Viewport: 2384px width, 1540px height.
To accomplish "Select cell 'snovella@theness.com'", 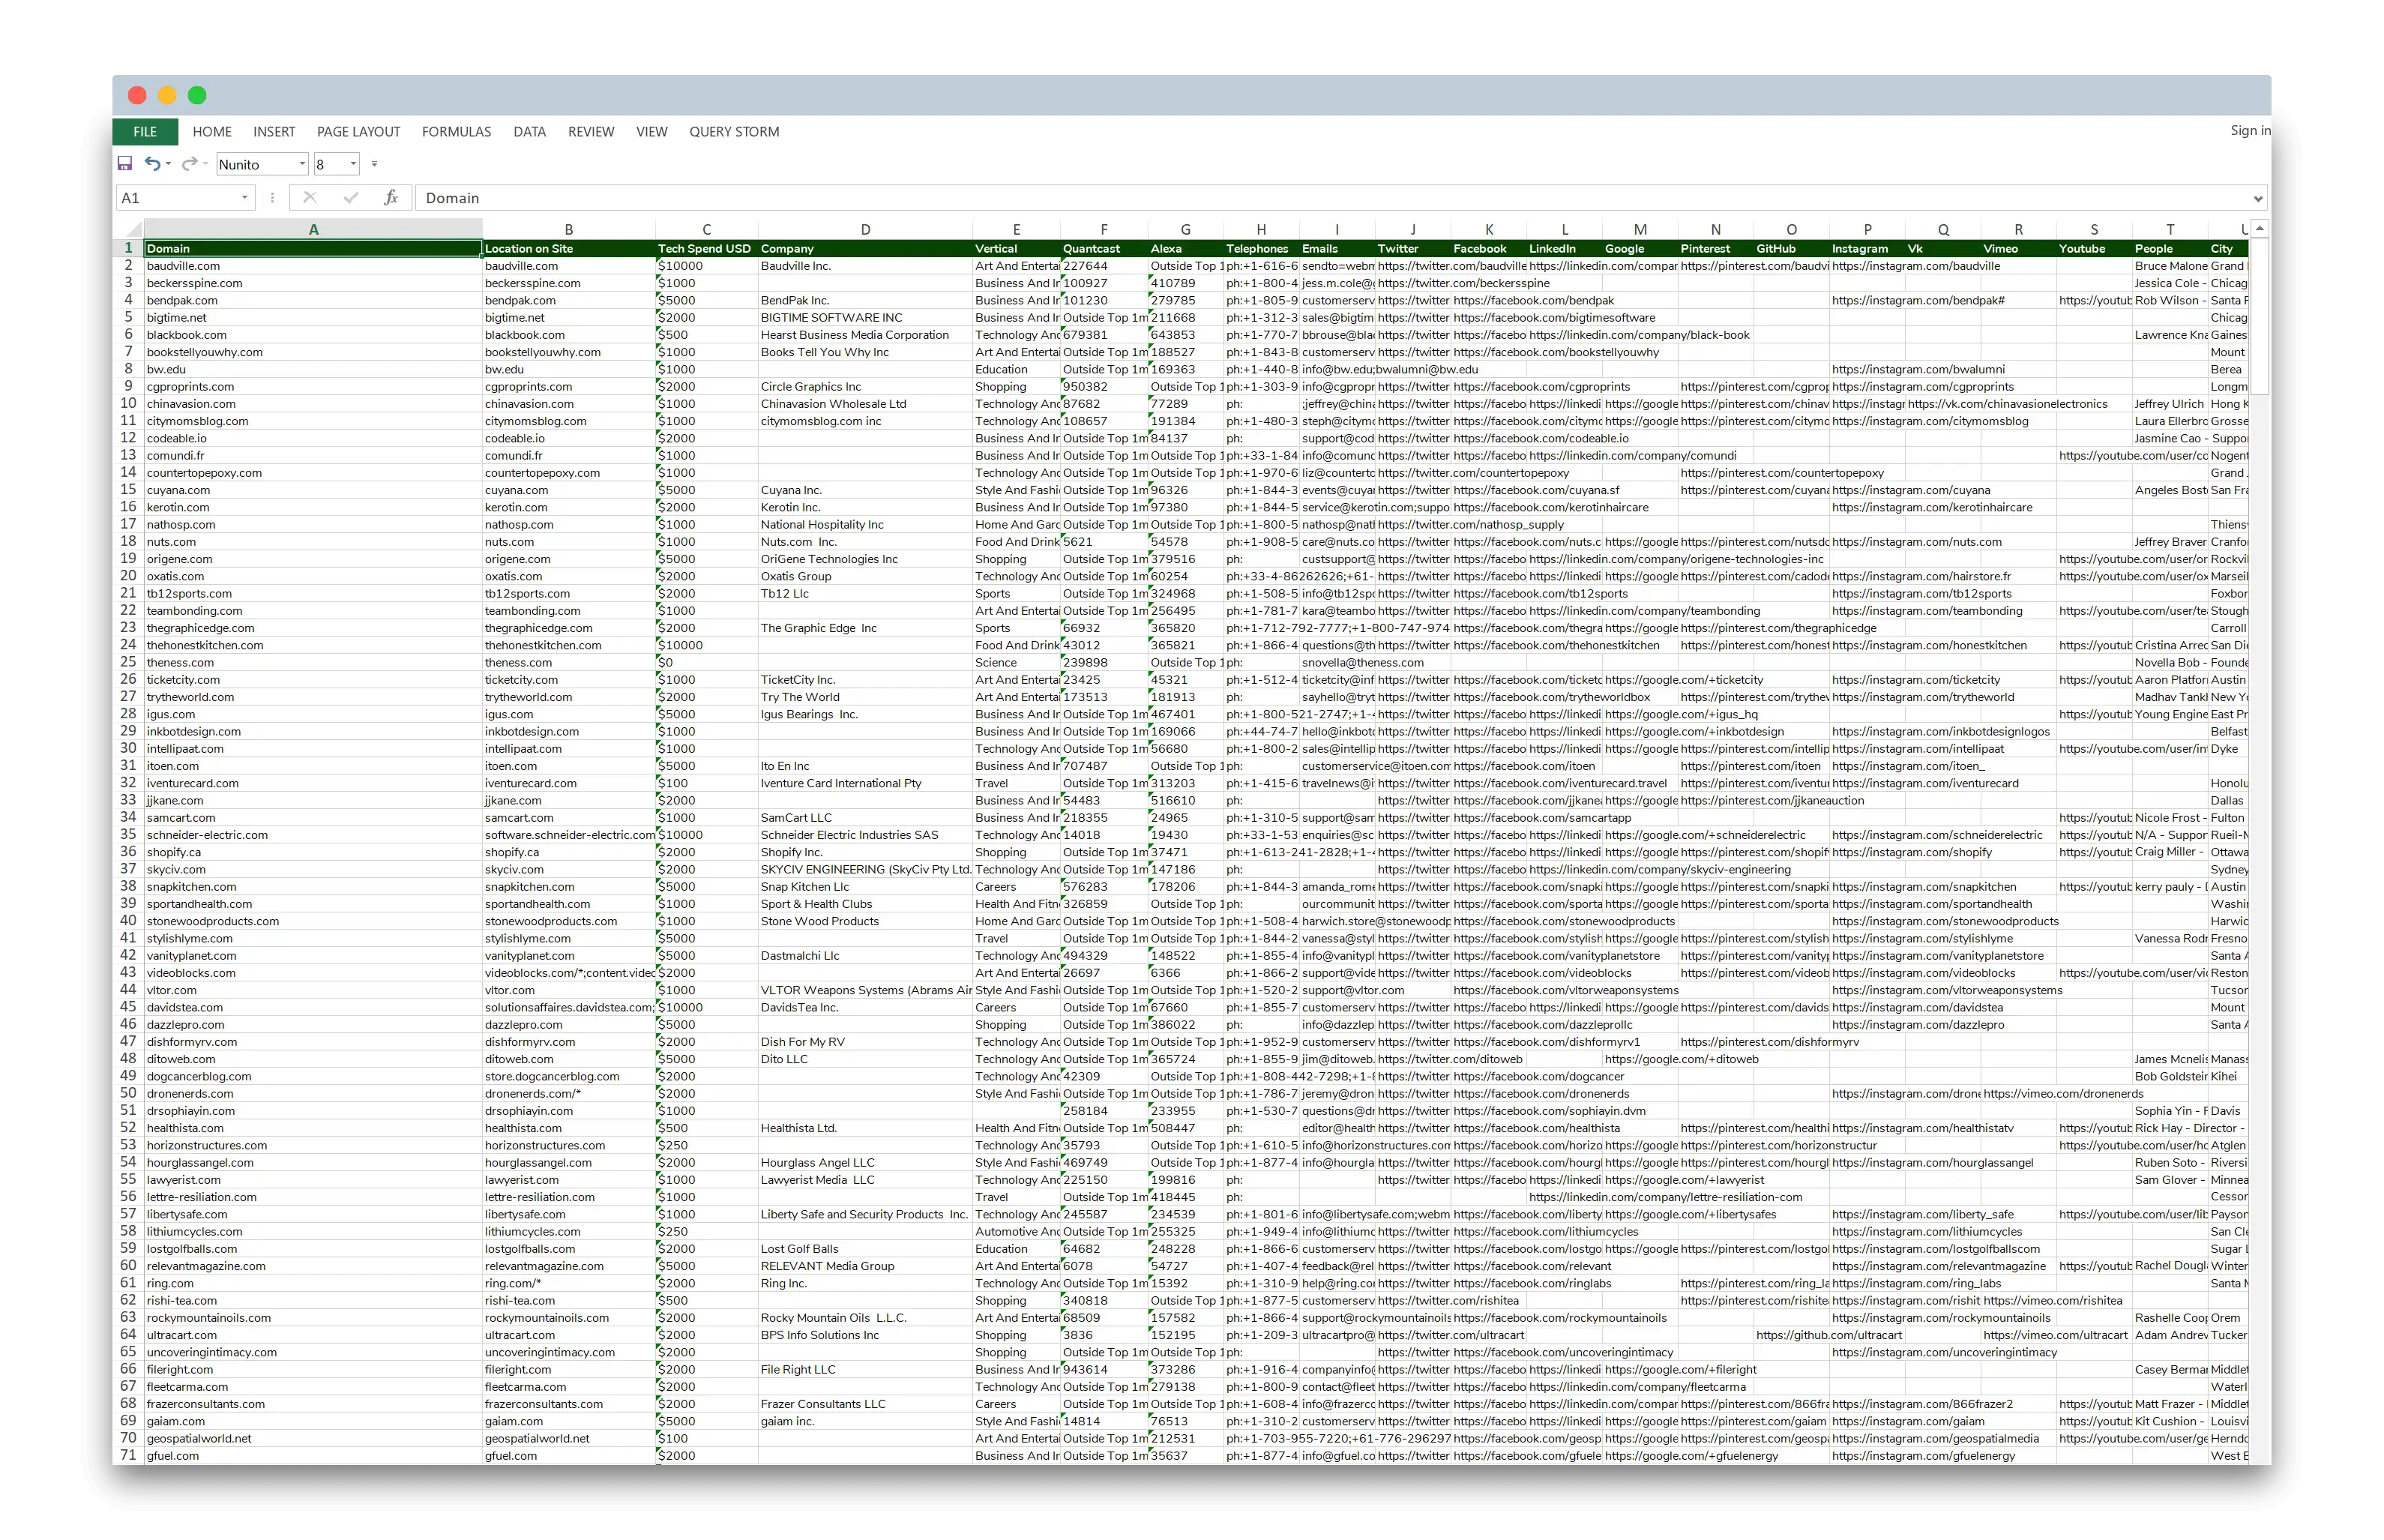I will (1362, 662).
